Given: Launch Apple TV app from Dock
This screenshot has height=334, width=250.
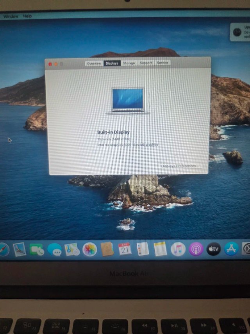Looking at the screenshot, I should 213,249.
